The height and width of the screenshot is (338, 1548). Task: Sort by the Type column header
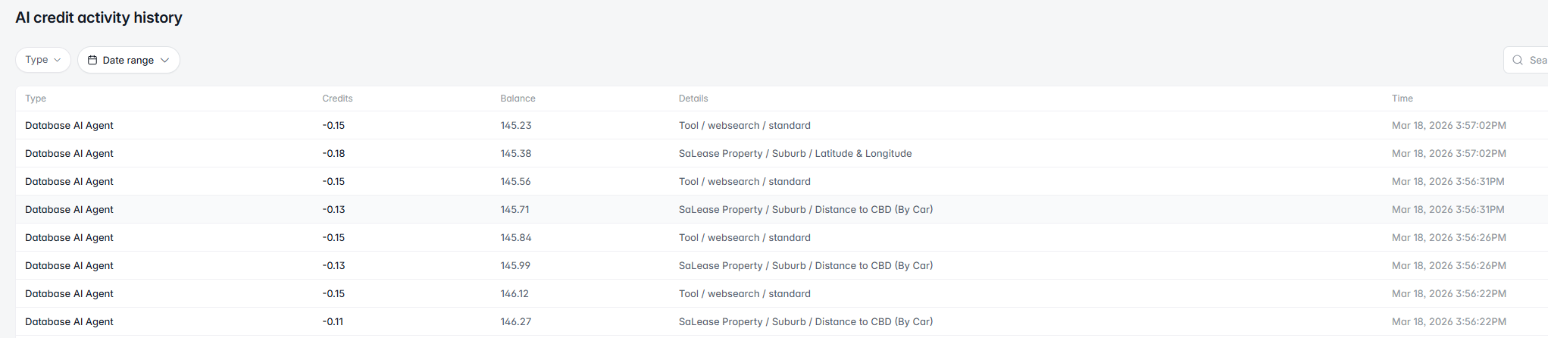coord(36,99)
